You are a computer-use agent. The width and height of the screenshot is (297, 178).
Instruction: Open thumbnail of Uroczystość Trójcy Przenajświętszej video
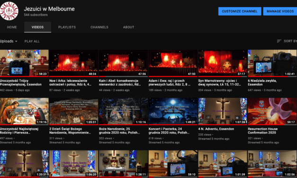24,63
